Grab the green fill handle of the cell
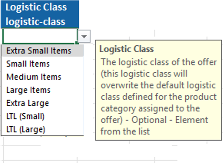 click(77, 43)
